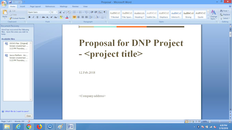Apply the Heading 7 style

(x=139, y=15)
